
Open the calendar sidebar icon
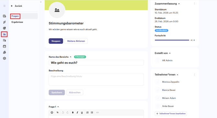tap(5, 46)
